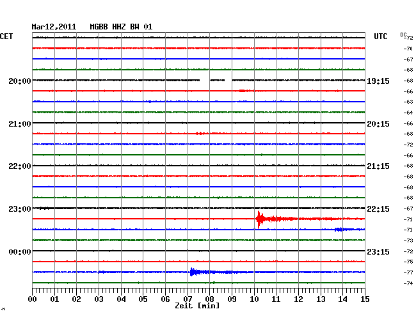Select the station title MGBB HHZ BW 01

point(121,27)
